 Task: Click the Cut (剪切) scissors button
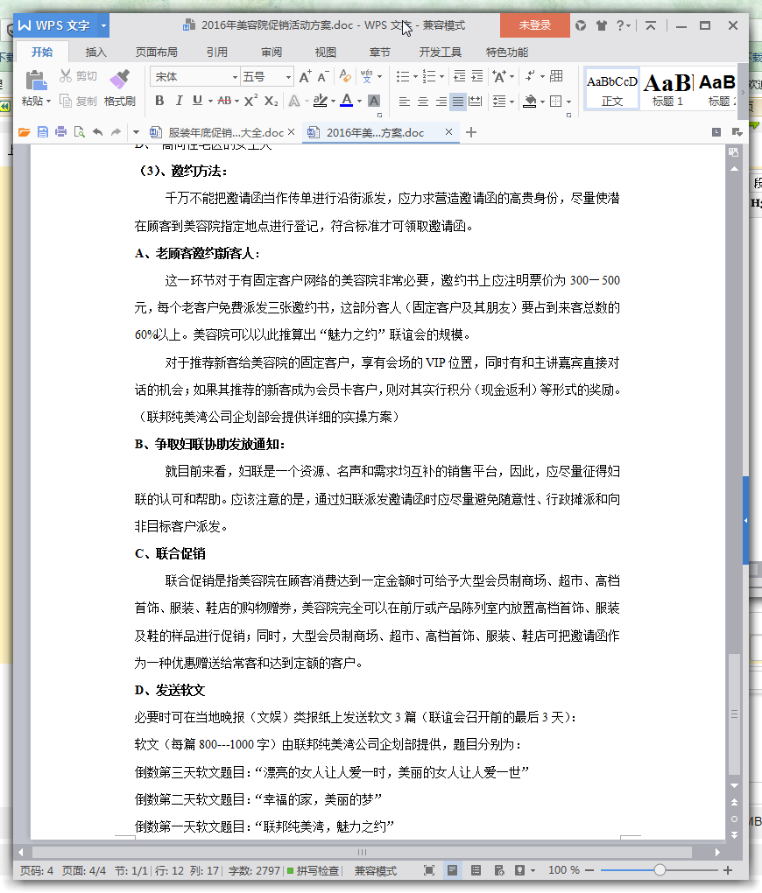click(78, 77)
